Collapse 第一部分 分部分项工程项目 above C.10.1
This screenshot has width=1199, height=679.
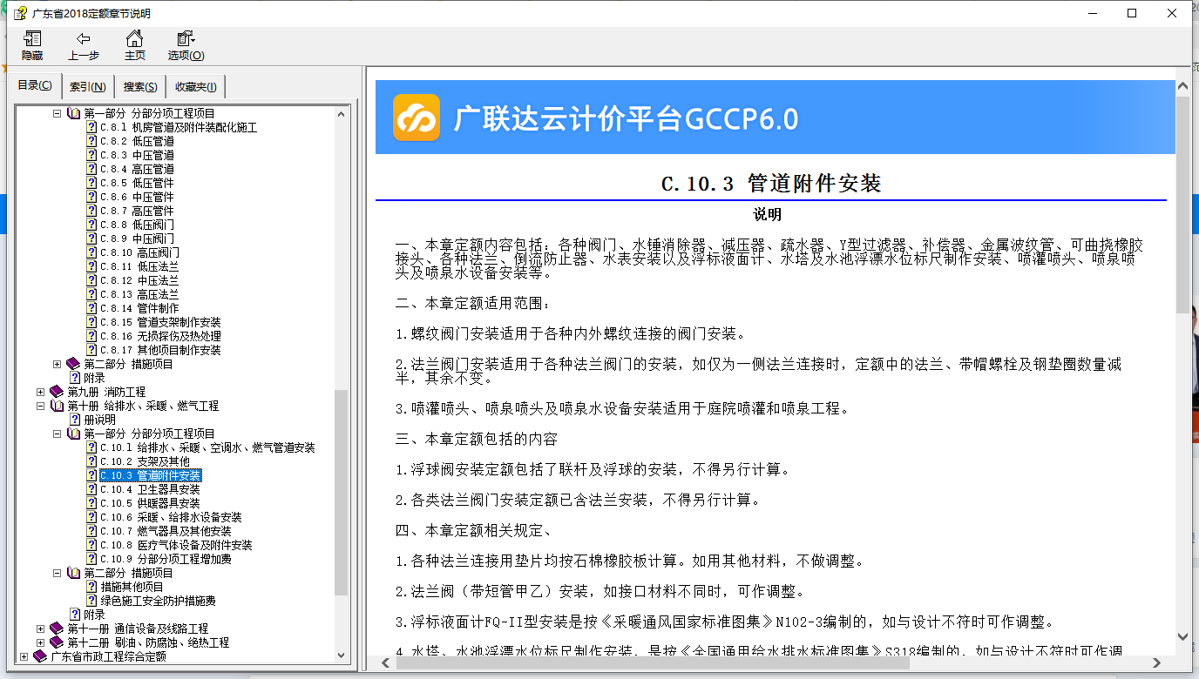click(58, 434)
